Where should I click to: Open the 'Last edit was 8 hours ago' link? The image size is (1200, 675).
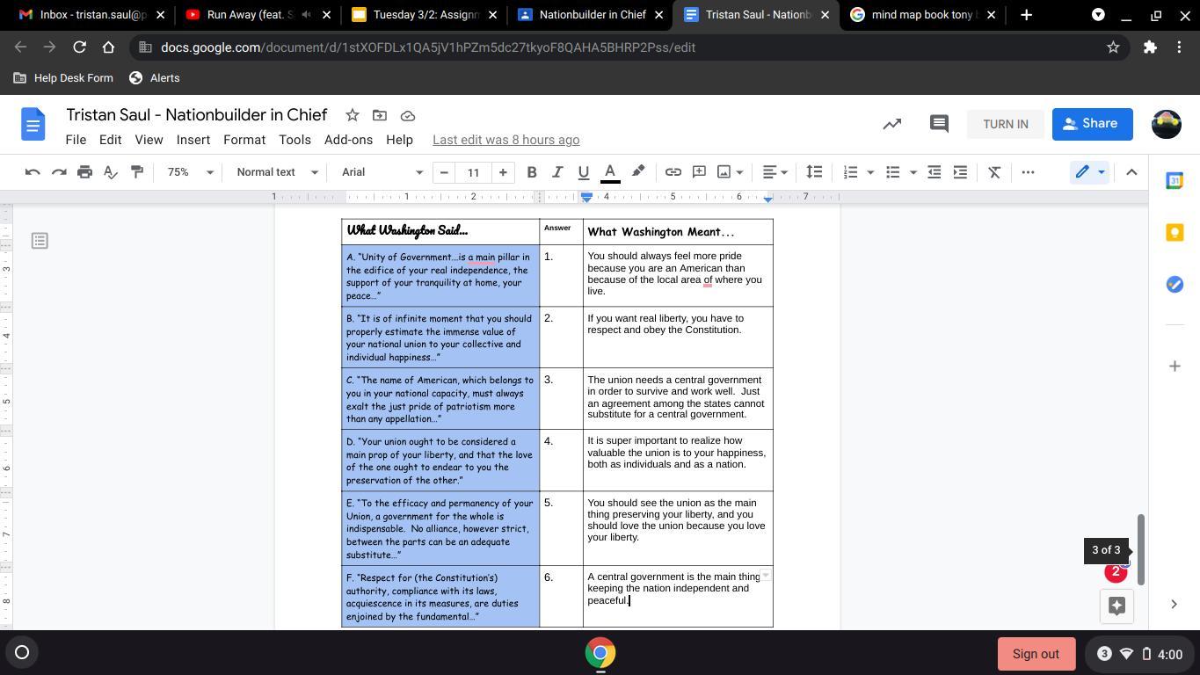[x=505, y=140]
